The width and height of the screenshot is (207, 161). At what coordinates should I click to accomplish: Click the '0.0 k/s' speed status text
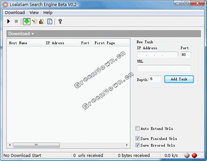[171, 156]
